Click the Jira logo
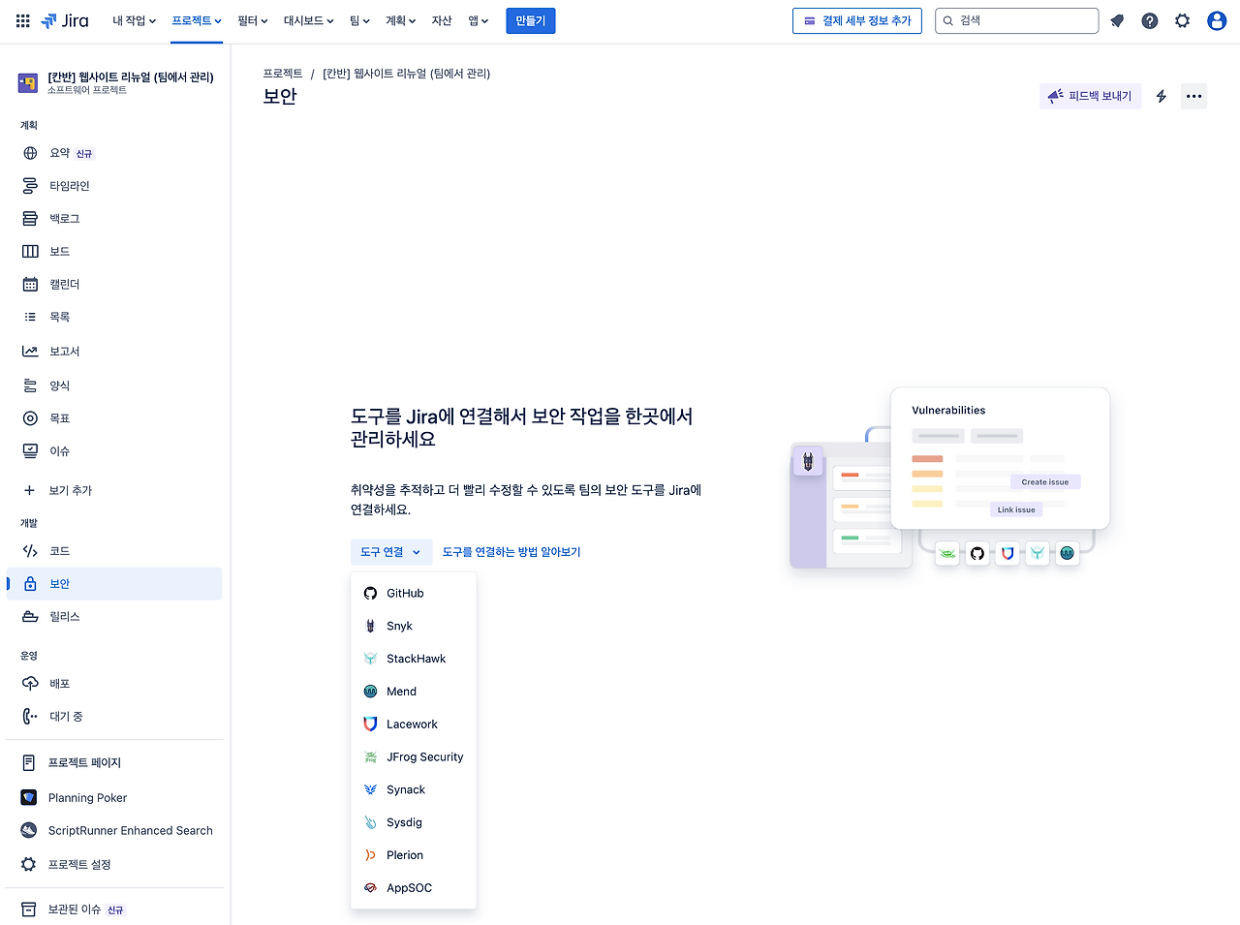This screenshot has height=925, width=1240. 65,20
